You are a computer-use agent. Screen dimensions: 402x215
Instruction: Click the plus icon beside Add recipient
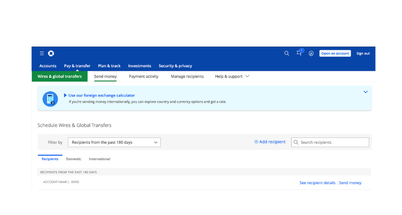[256, 142]
